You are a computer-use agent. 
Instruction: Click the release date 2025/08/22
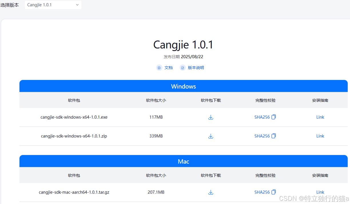pyautogui.click(x=192, y=57)
